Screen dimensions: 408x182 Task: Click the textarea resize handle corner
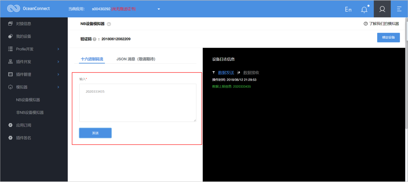pos(195,120)
